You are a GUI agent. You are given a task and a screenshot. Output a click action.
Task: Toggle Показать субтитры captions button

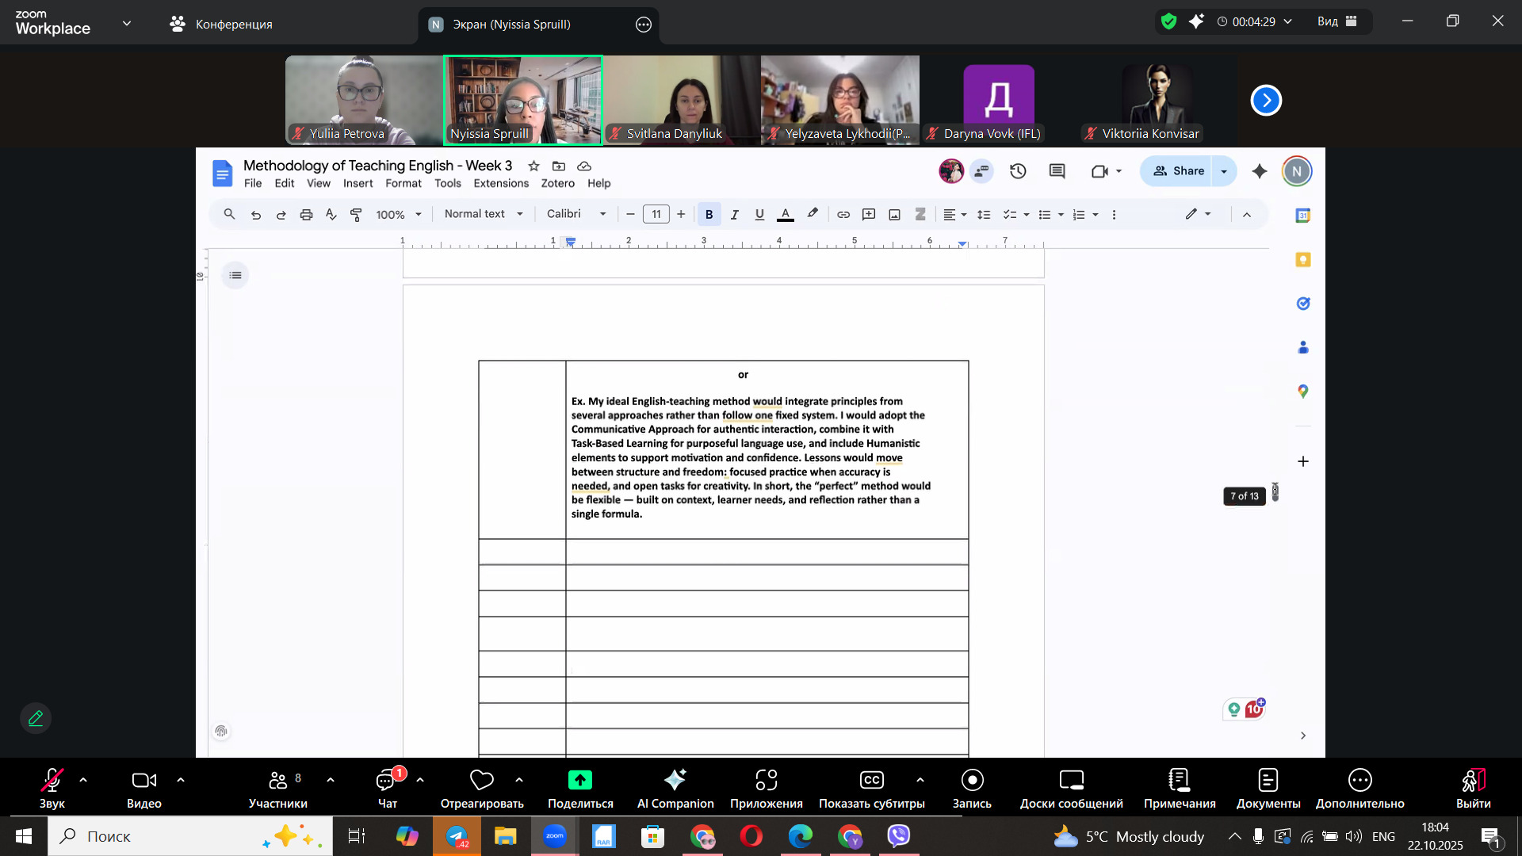click(871, 781)
